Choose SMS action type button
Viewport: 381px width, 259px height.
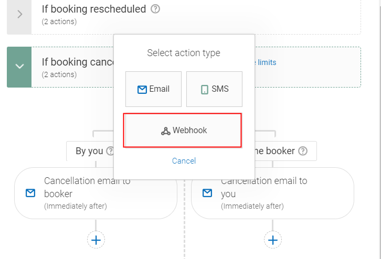[214, 89]
